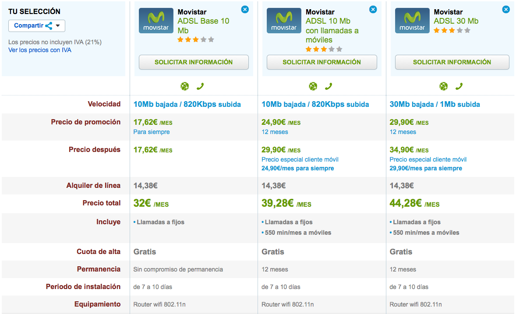
Task: Click the Alquiler de línea row label
Action: [93, 186]
